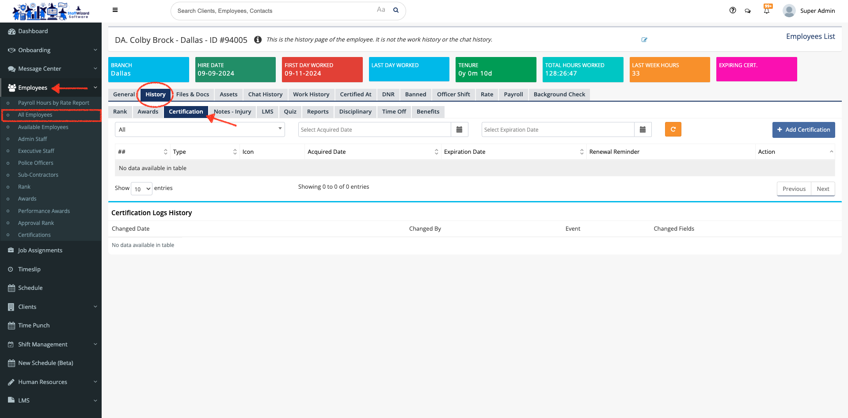Click the search magnifier icon

pyautogui.click(x=396, y=10)
